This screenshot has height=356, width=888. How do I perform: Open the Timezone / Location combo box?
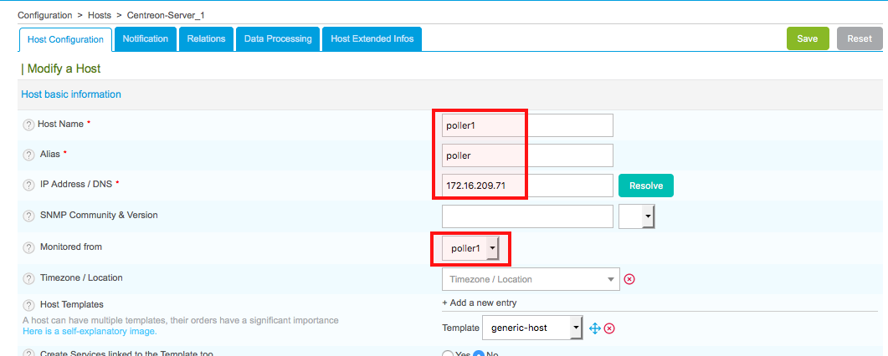[x=530, y=279]
